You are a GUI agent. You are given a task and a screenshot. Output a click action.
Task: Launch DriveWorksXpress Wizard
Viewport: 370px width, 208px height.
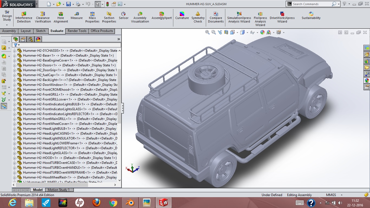pyautogui.click(x=282, y=17)
